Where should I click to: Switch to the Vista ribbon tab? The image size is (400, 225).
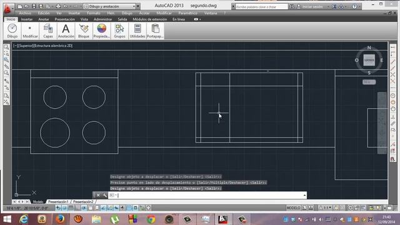pyautogui.click(x=84, y=19)
